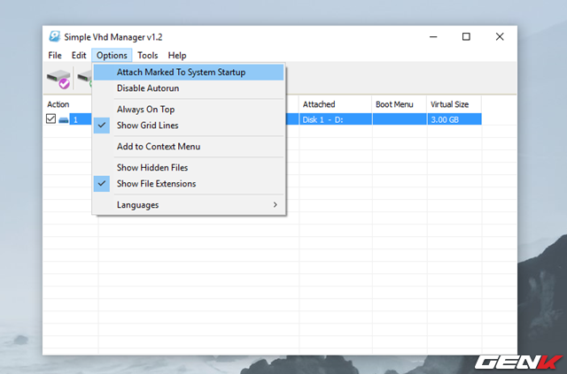Click the Virtual Size column header

point(454,104)
